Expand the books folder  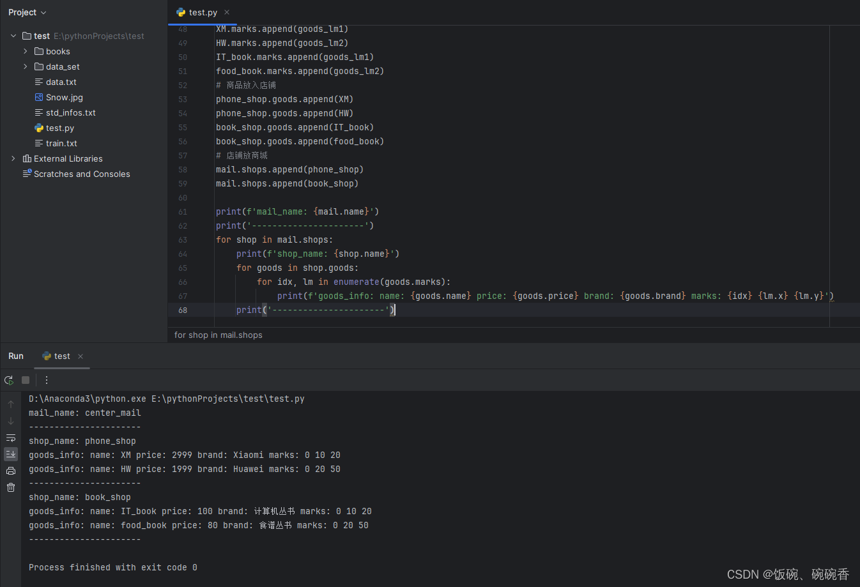click(26, 51)
